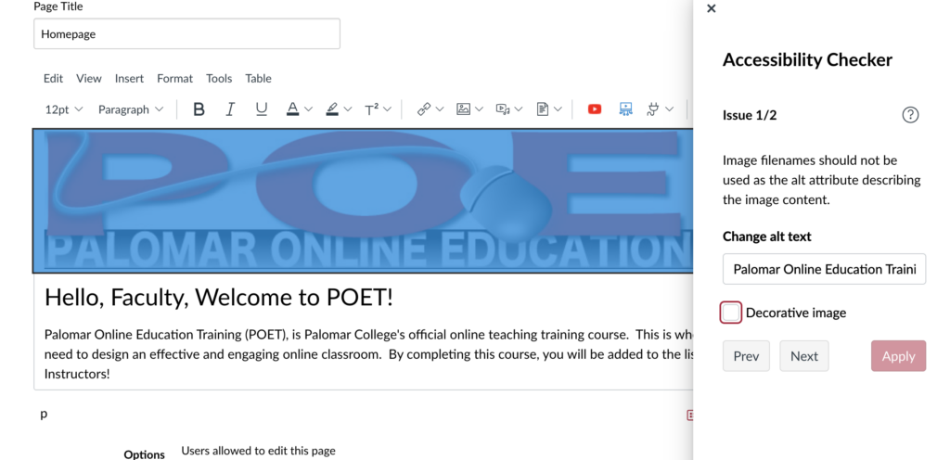Click the insert document icon
Viewport: 950px width, 460px height.
[543, 109]
